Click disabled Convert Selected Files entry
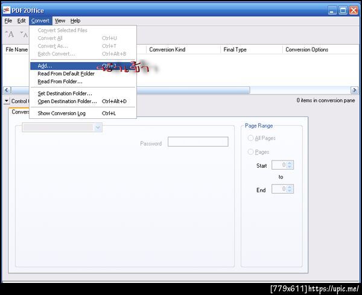This screenshot has height=295, width=362. [83, 30]
